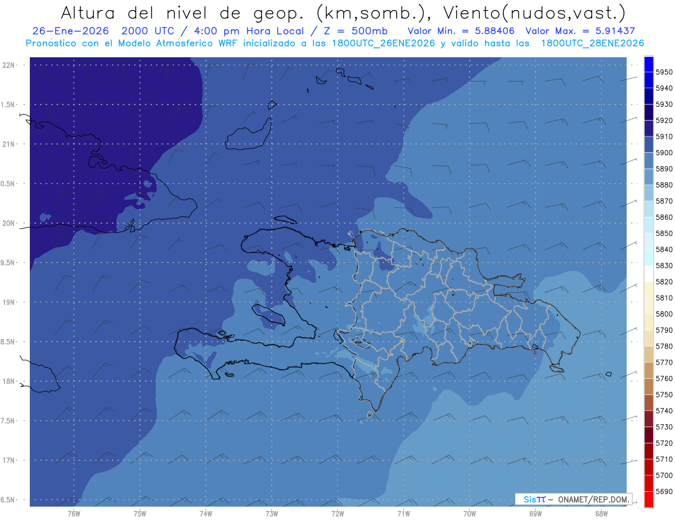
Task: Click the latitude label "17N"
Action: tap(8, 460)
